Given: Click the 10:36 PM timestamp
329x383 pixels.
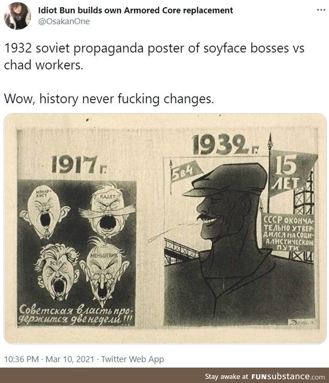Looking at the screenshot, I should [22, 359].
